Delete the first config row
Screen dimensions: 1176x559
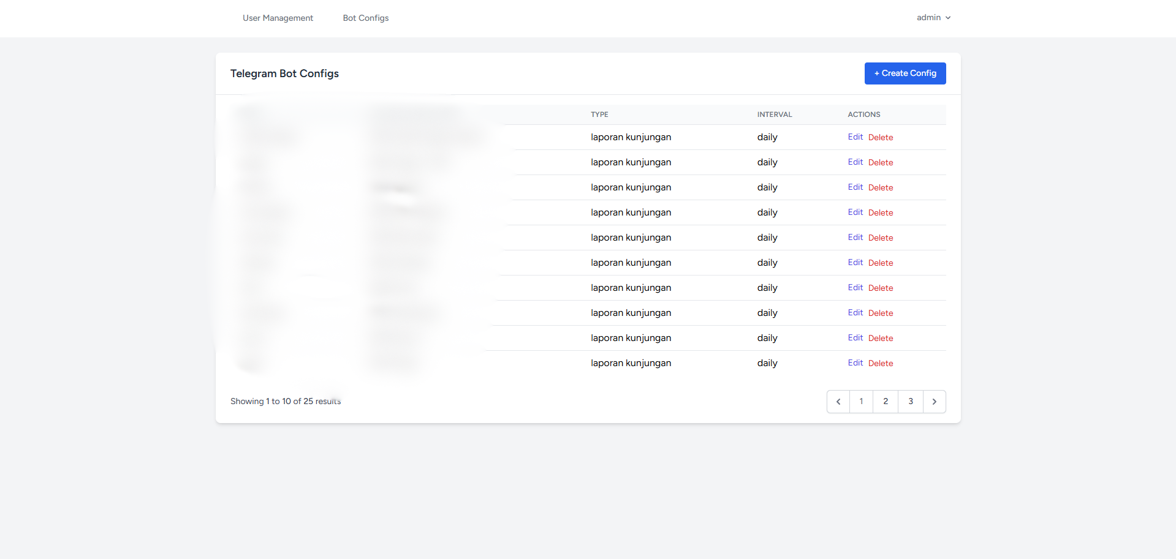[880, 138]
